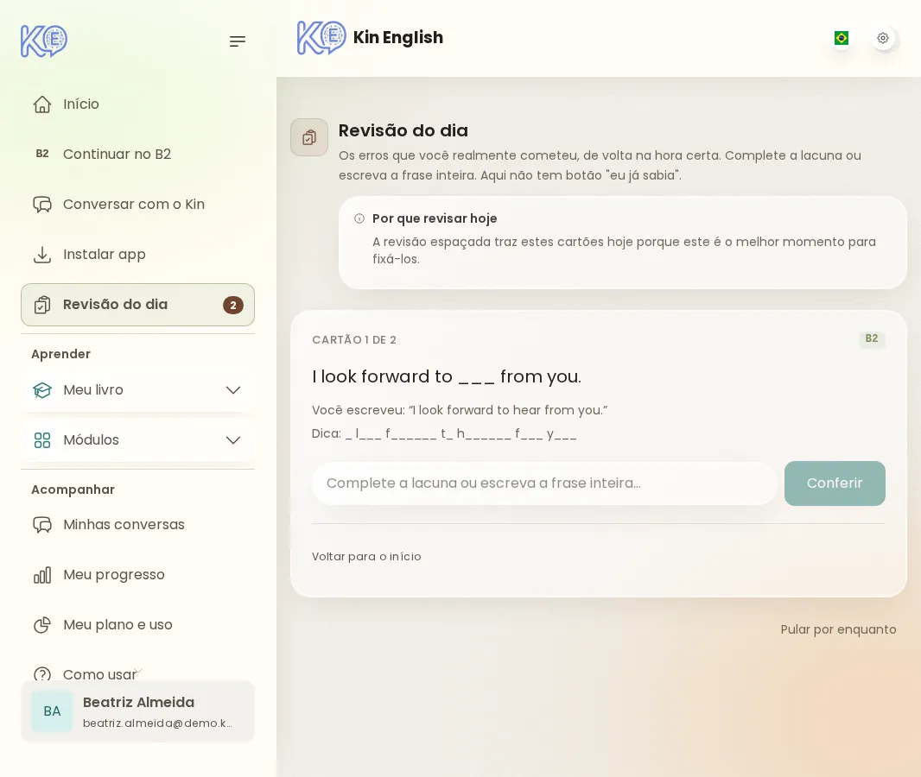921x777 pixels.
Task: Click the Conferir button
Action: pyautogui.click(x=835, y=483)
